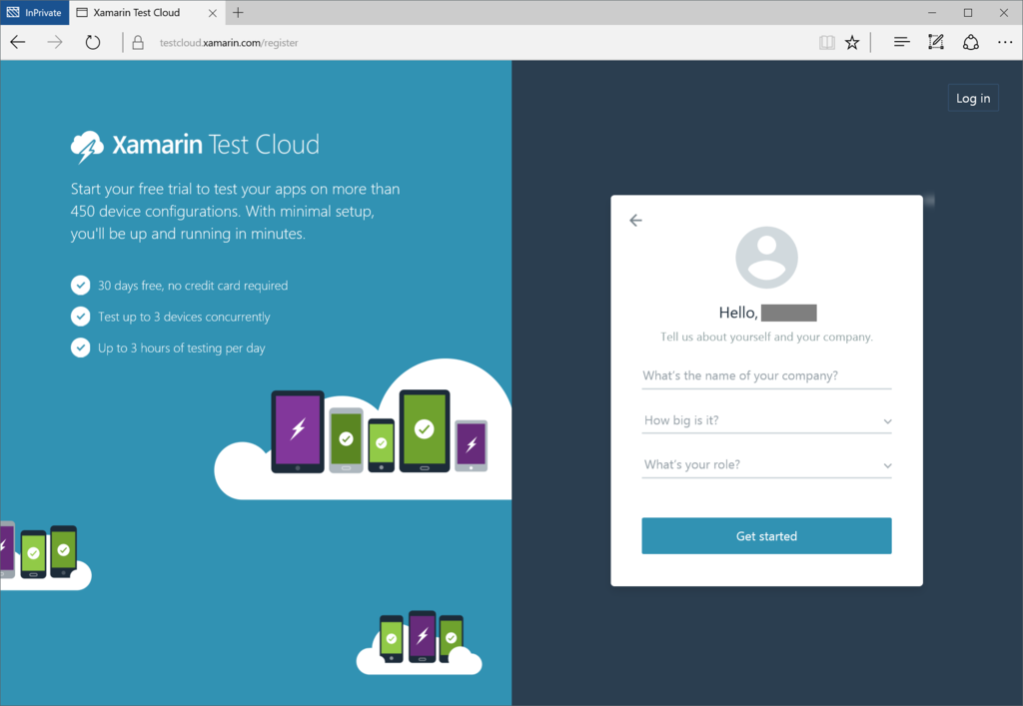The width and height of the screenshot is (1023, 706).
Task: Open a new tab with plus button
Action: tap(238, 12)
